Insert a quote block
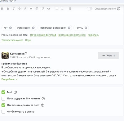This screenshot has width=124, height=121. coord(31,9)
